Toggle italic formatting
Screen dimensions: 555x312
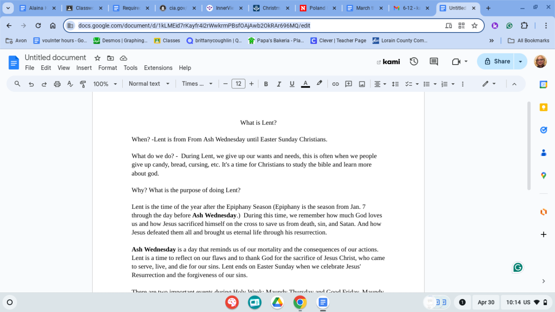tap(279, 84)
